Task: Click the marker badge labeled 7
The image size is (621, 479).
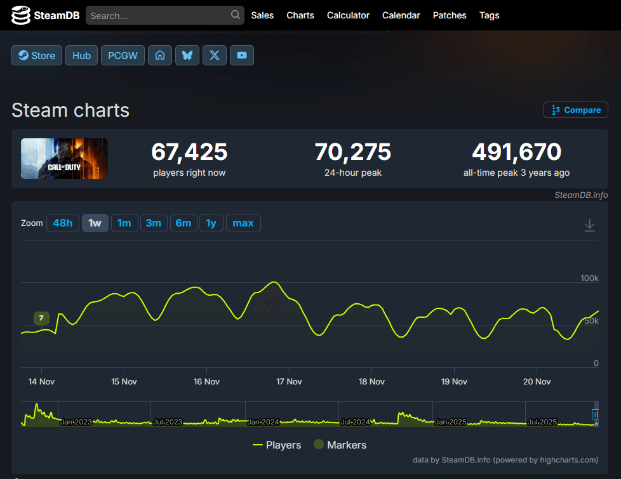Action: tap(41, 318)
